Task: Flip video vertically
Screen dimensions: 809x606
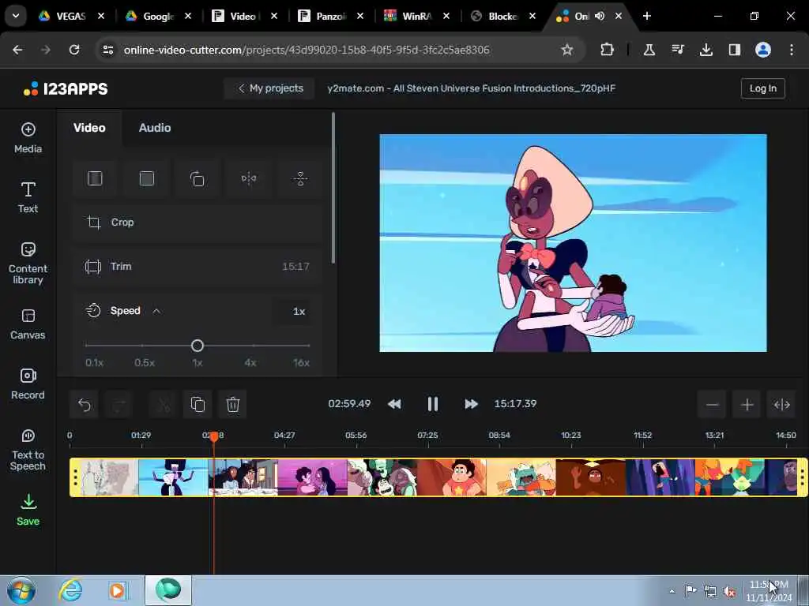Action: coord(300,178)
